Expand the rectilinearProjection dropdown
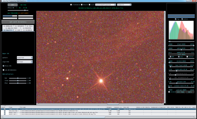The width and height of the screenshot is (197, 119). pyautogui.click(x=106, y=5)
